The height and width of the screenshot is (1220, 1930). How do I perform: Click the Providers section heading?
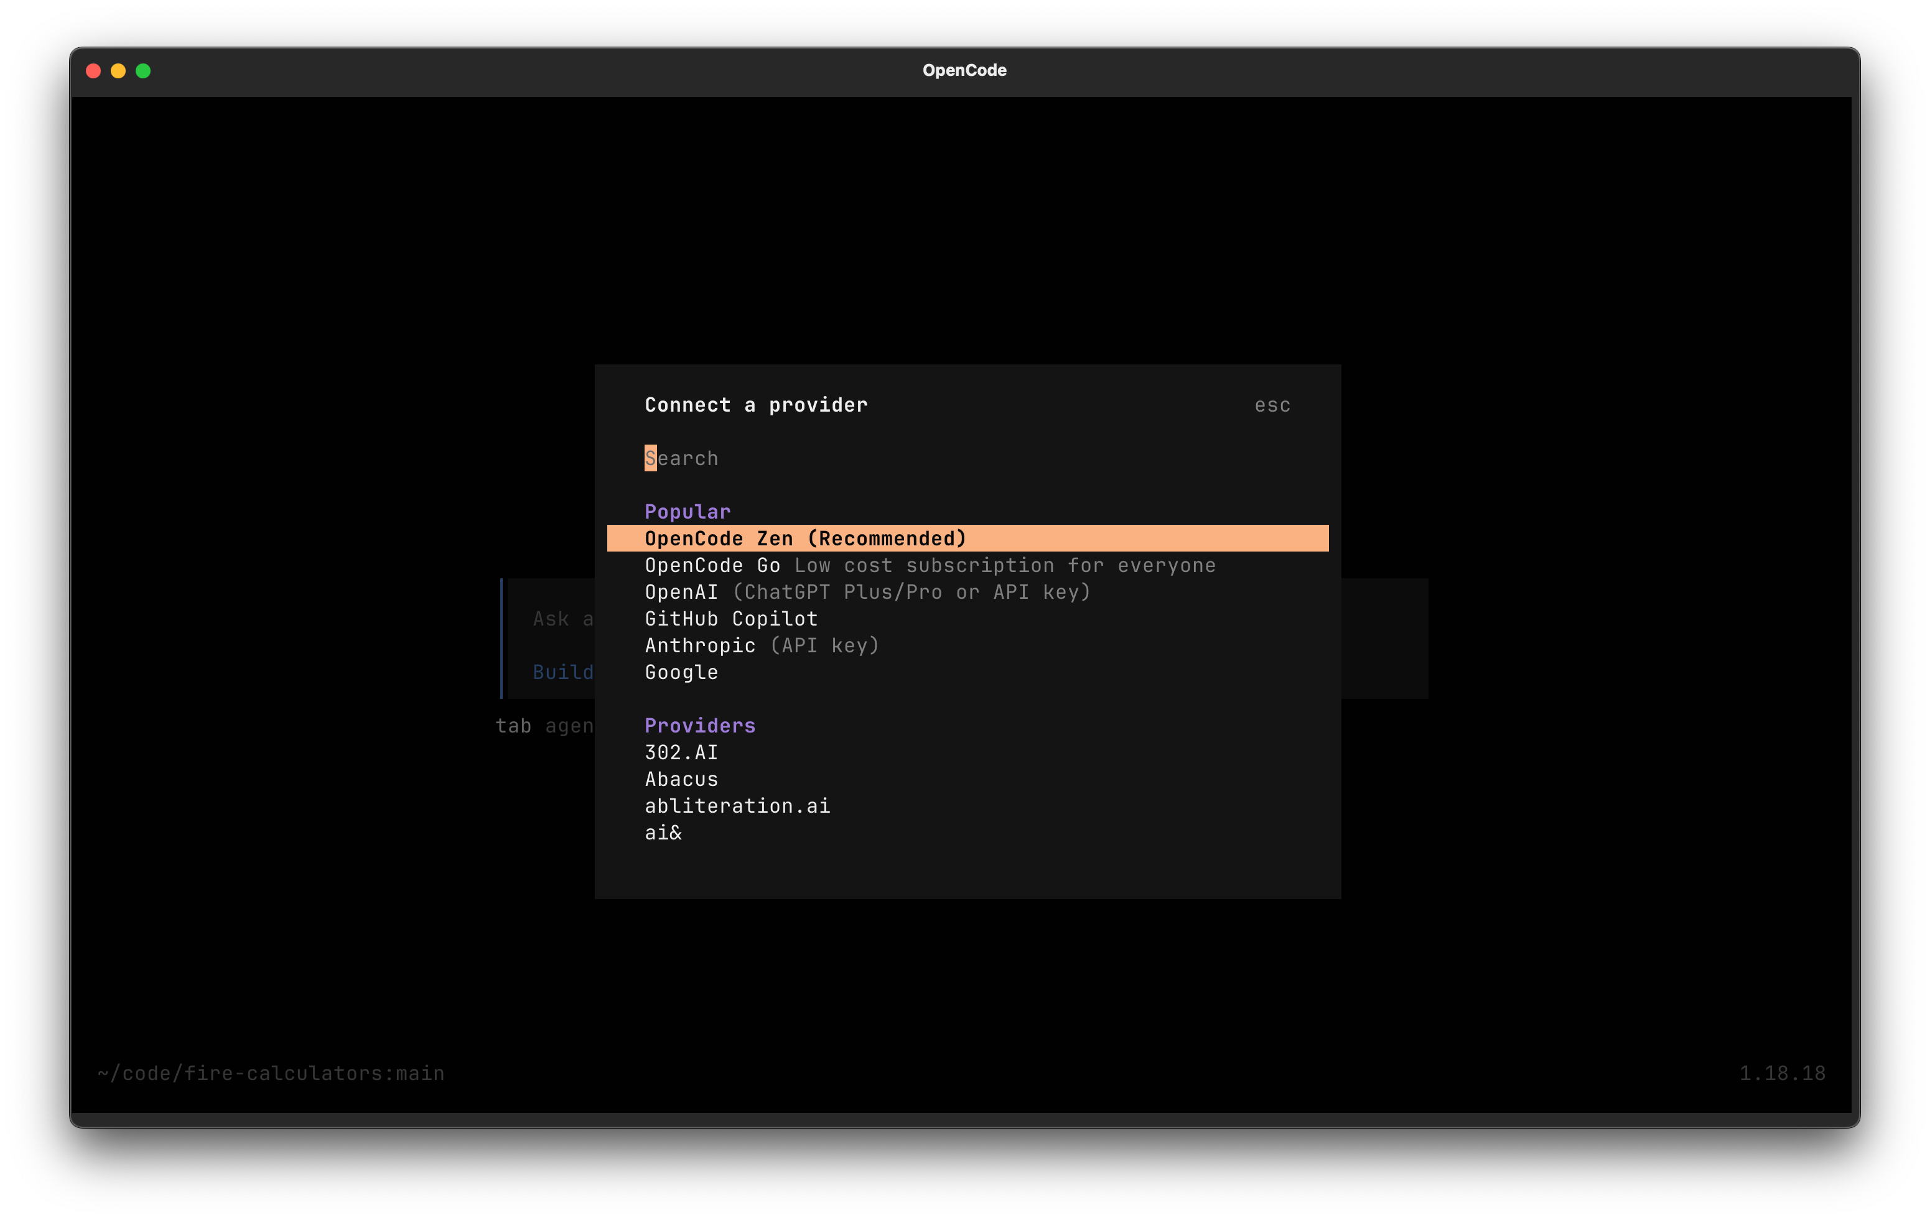(x=700, y=726)
